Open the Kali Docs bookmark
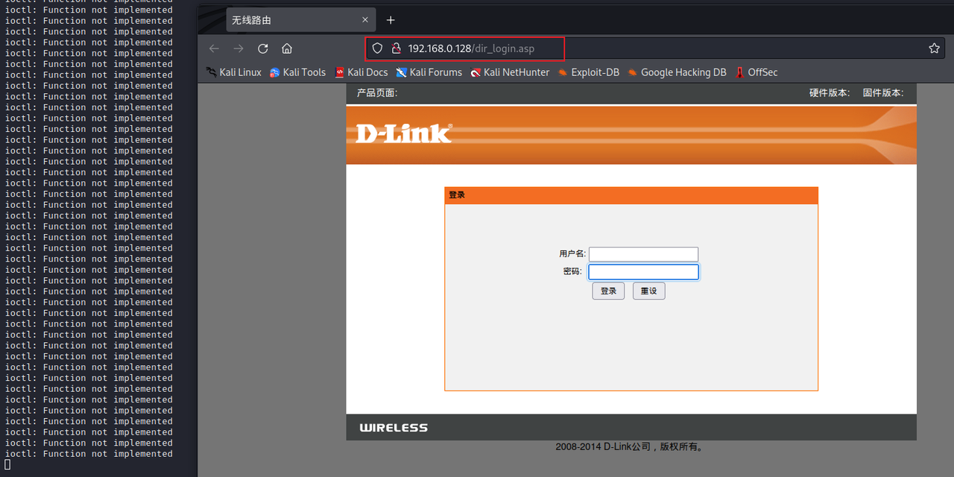This screenshot has width=954, height=477. 361,72
